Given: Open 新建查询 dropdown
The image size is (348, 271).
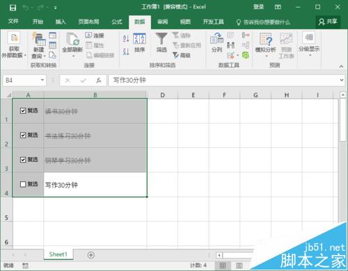Looking at the screenshot, I should coord(38,45).
